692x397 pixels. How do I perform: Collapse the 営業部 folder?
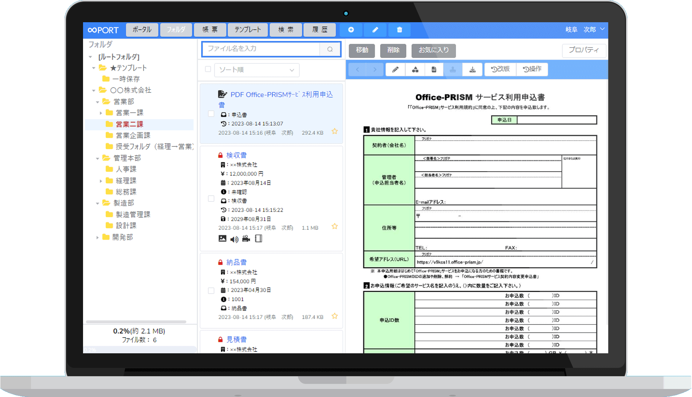coord(98,102)
